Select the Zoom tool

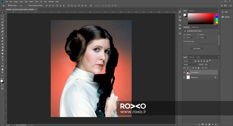2,72
